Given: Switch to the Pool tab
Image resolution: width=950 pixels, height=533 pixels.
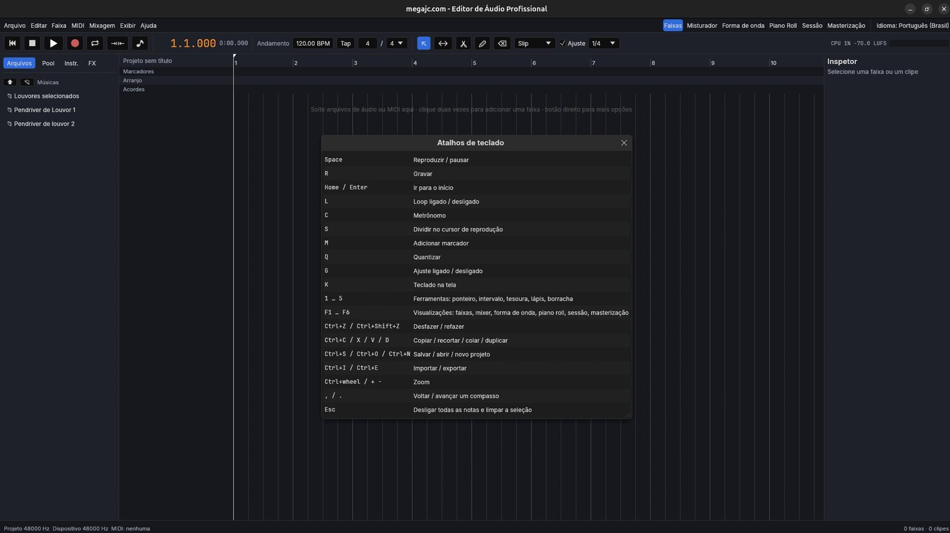Looking at the screenshot, I should tap(48, 63).
